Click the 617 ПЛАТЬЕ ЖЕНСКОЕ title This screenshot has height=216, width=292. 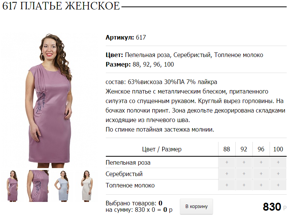(61, 6)
